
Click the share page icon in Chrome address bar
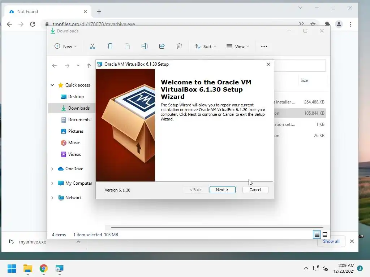click(301, 24)
